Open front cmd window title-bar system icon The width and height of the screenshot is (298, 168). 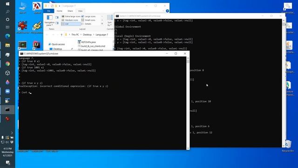21,54
